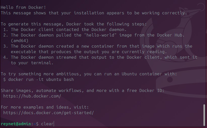Click the "installation appears to be working correctly" line
The height and width of the screenshot is (128, 207).
pos(94,13)
